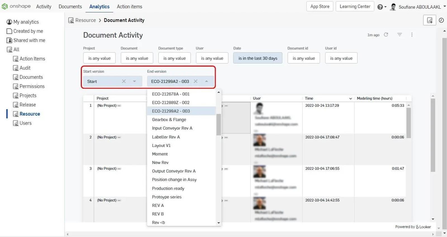This screenshot has width=447, height=237.
Task: Click the version list scrollbar down arrow
Action: point(218,223)
